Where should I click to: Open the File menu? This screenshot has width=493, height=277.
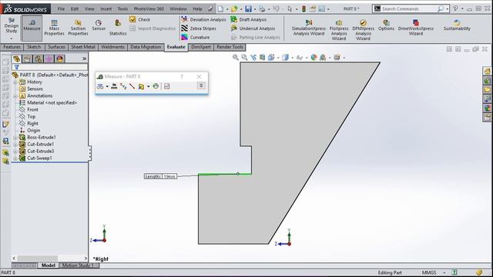click(x=61, y=8)
